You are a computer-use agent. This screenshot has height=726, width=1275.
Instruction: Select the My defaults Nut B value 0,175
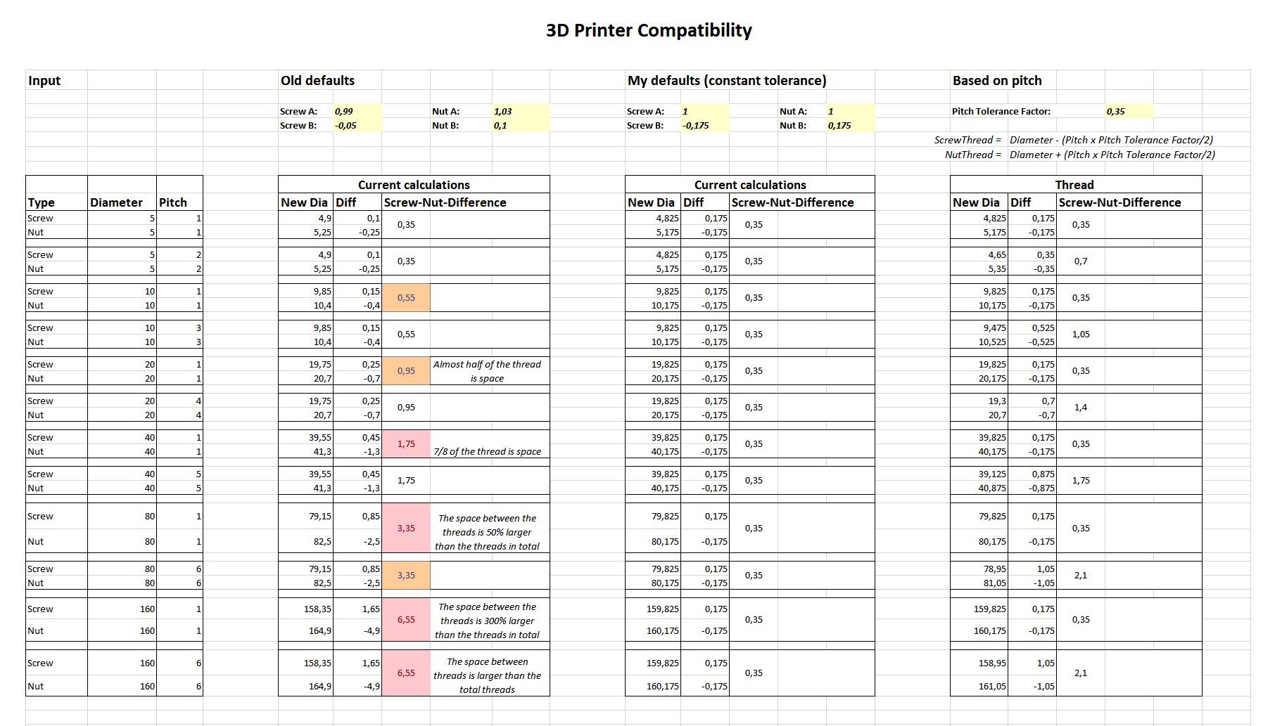[837, 124]
